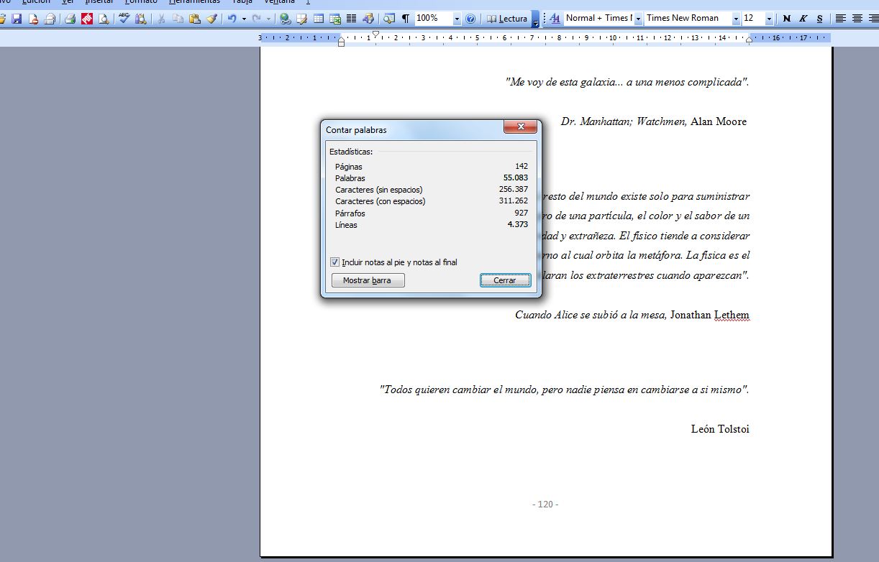The width and height of the screenshot is (879, 562).
Task: Open the Tables and Borders toolbar icon
Action: [x=302, y=19]
